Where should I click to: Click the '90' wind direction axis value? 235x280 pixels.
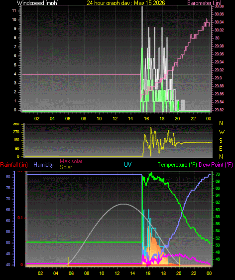(x=17, y=149)
